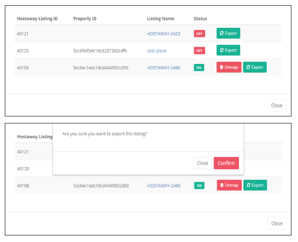Click the Export refresh icon below the confirmation dialog
The image size is (298, 242).
tap(248, 186)
